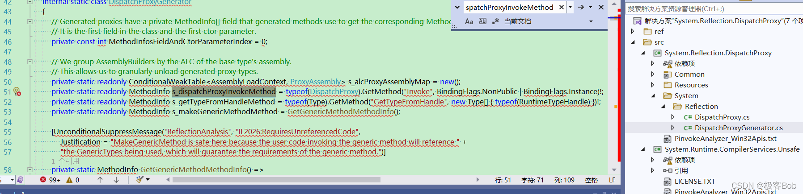Select the solution node System.Reflection.DispatchProxy
803x194 pixels.
(723, 21)
